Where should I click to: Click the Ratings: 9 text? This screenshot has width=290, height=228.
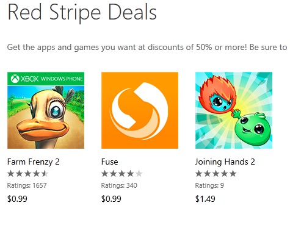209,185
